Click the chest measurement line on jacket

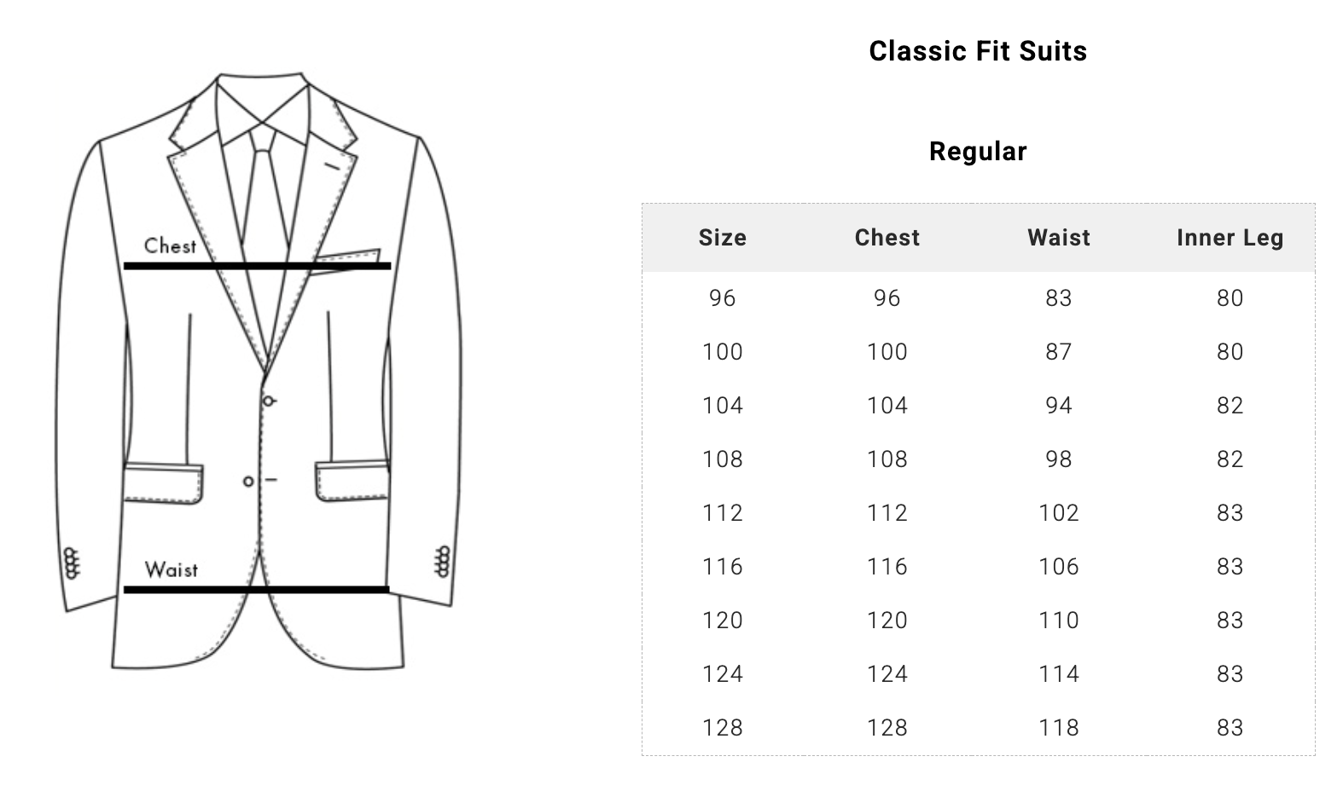(257, 267)
